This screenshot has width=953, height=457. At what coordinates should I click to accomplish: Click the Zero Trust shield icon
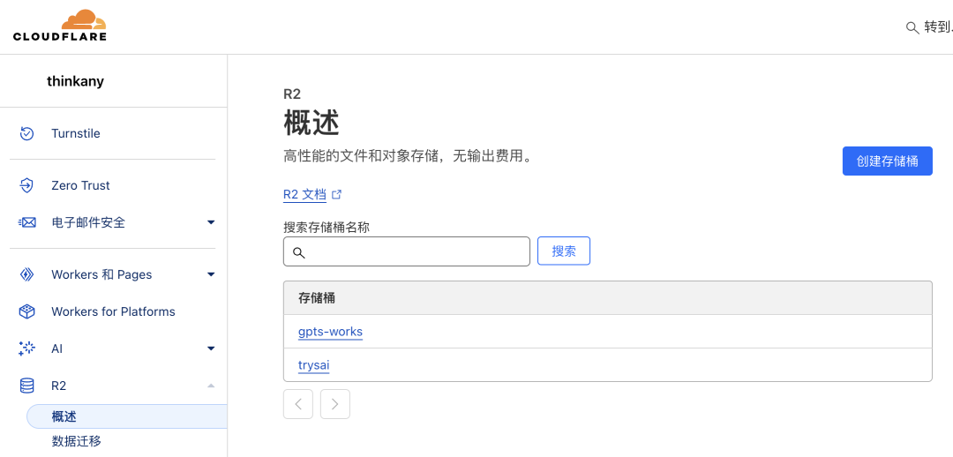(x=26, y=185)
